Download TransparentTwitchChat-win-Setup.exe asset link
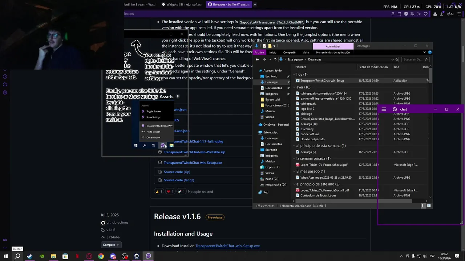The image size is (465, 261). coord(193,163)
